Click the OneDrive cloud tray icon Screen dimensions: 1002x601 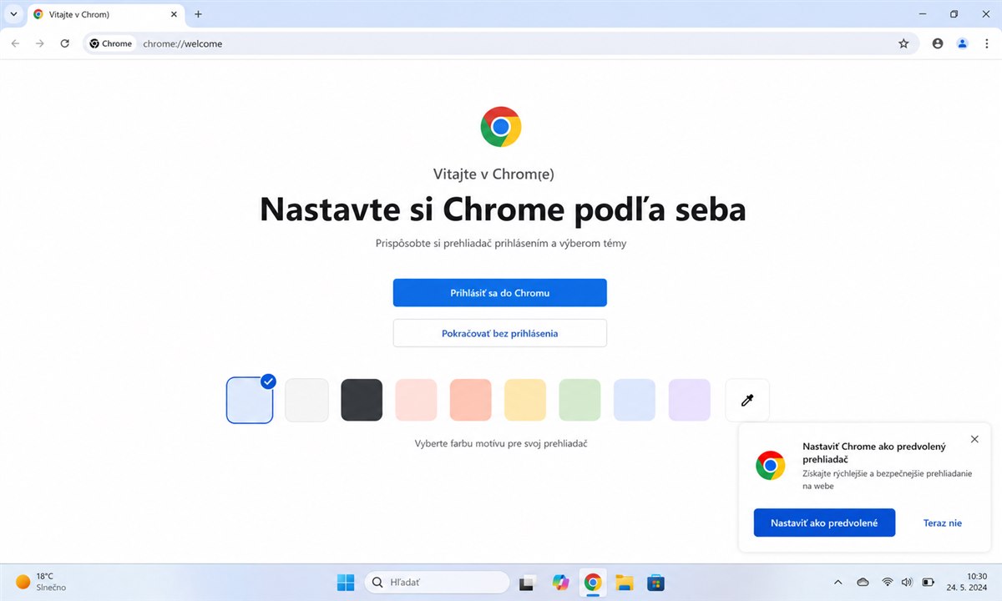(863, 582)
